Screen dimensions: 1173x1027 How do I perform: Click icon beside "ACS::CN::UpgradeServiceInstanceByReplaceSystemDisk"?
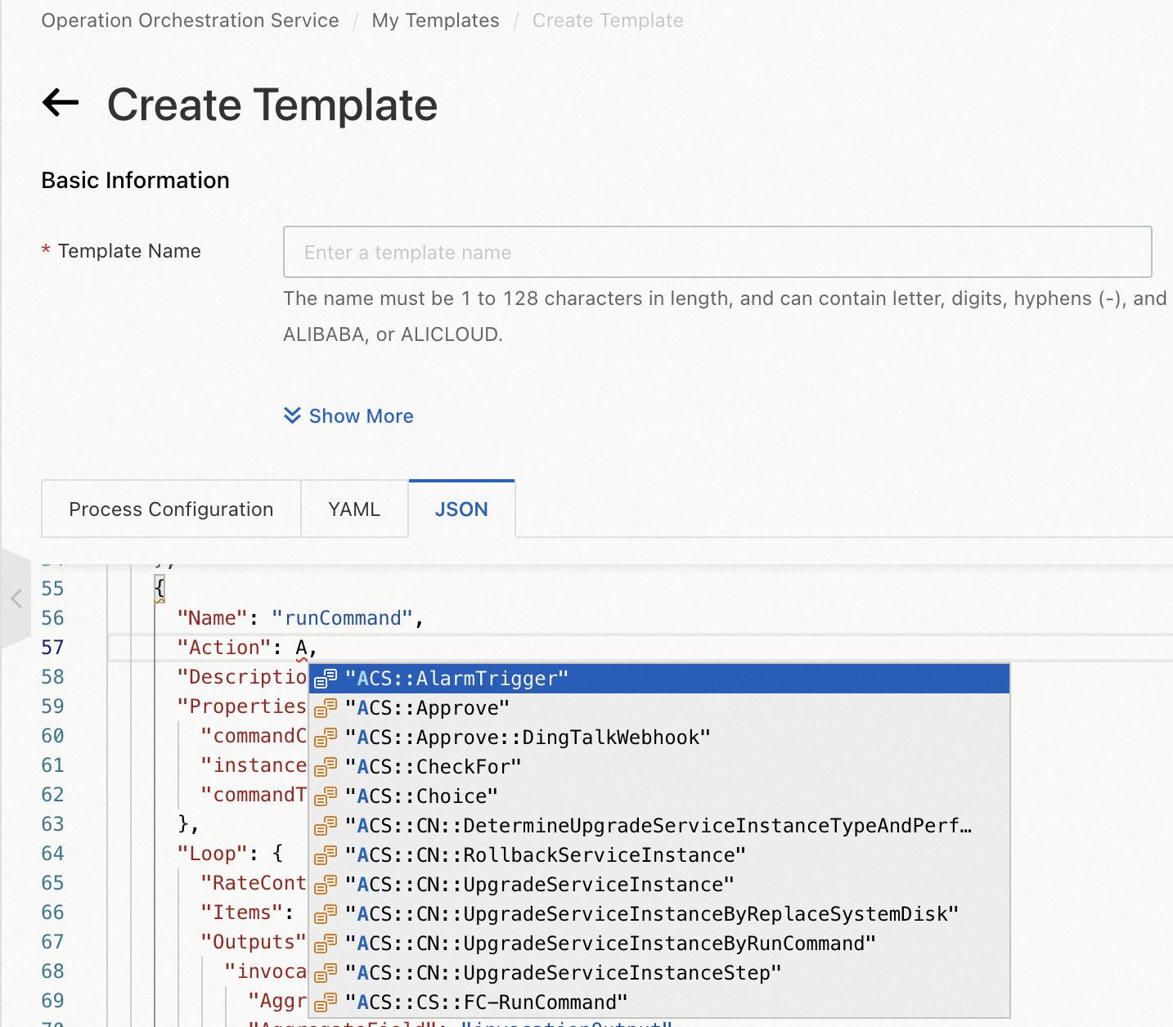pyautogui.click(x=326, y=914)
